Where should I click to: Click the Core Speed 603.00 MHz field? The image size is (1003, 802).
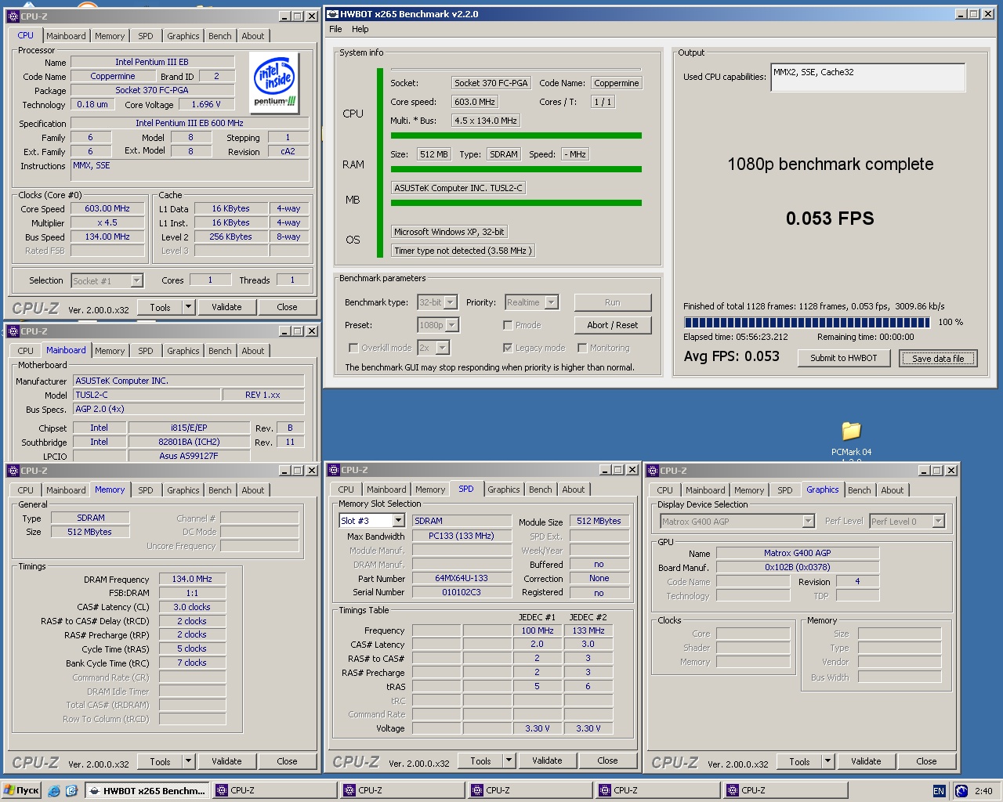[x=107, y=209]
